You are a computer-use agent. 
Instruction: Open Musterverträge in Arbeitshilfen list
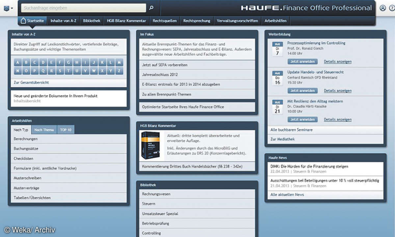click(x=68, y=188)
